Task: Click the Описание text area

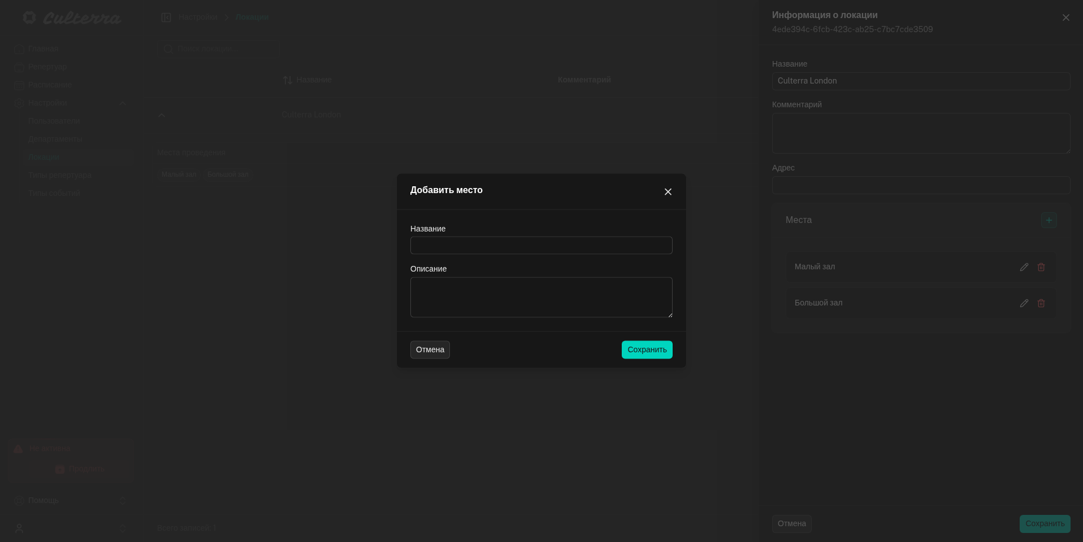Action: pos(541,297)
